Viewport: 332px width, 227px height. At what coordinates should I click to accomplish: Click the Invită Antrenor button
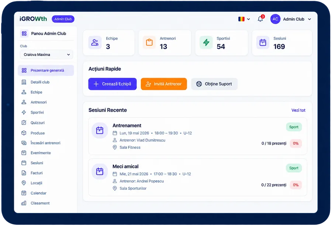pyautogui.click(x=164, y=84)
